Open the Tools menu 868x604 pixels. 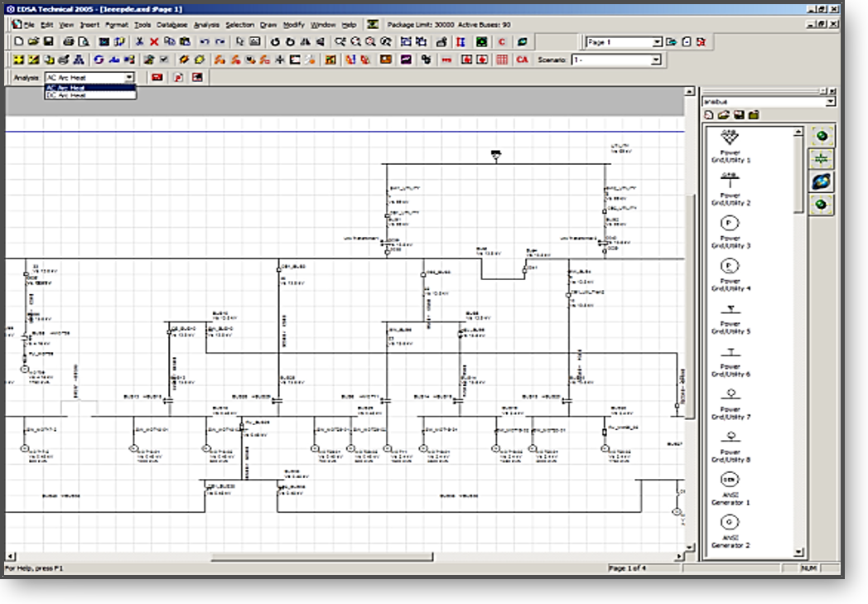point(142,25)
